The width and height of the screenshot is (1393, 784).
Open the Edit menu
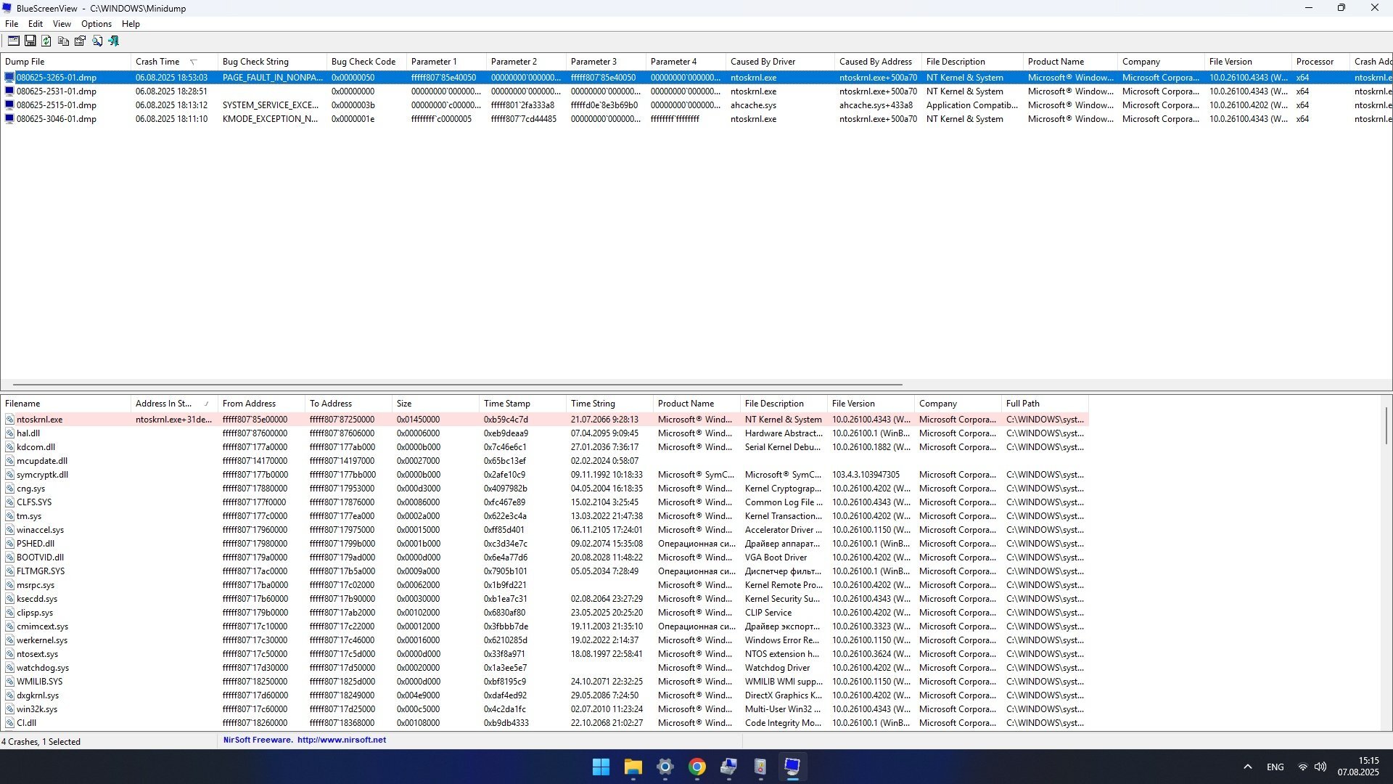pyautogui.click(x=36, y=24)
